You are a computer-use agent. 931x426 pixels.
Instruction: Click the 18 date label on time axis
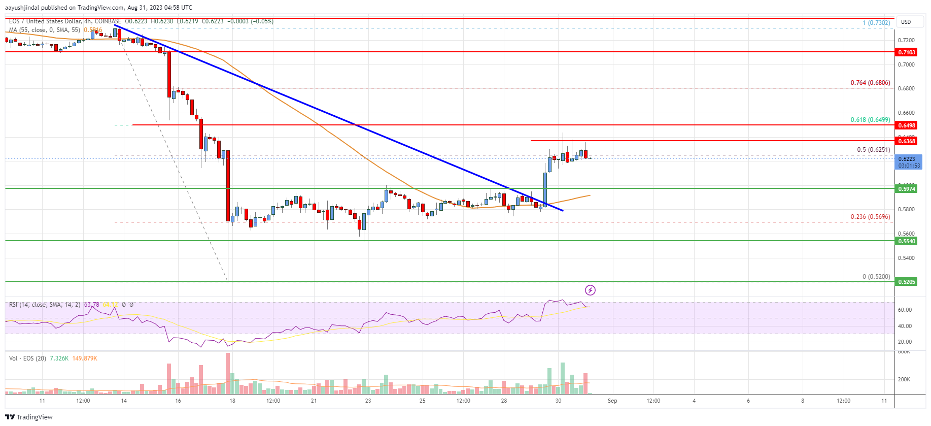pyautogui.click(x=232, y=401)
